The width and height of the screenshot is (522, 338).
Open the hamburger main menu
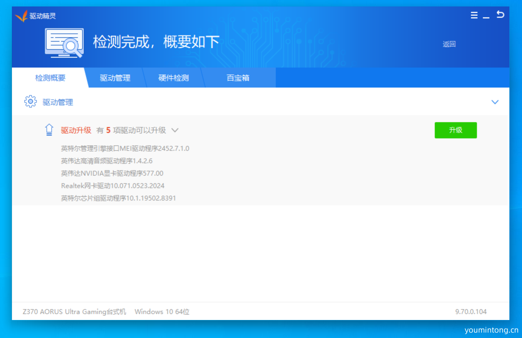coord(474,15)
